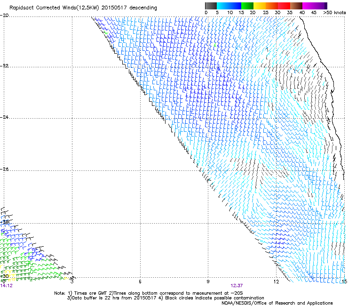The image size is (348, 306).
Task: Click the '6' longitude axis label
Action: pyautogui.click(x=140, y=282)
